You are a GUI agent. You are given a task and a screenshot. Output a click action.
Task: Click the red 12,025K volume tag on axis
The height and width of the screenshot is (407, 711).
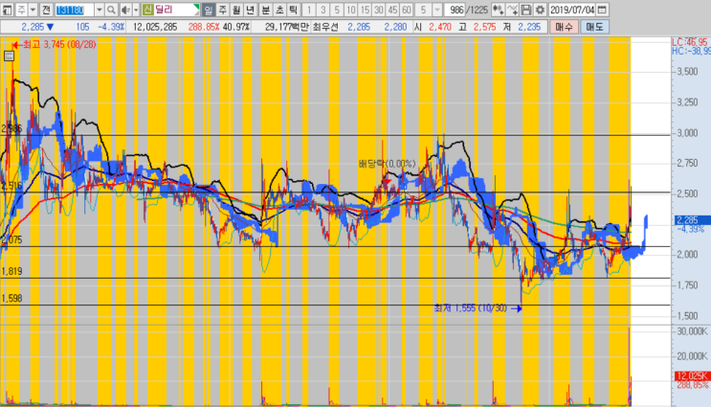[x=693, y=375]
